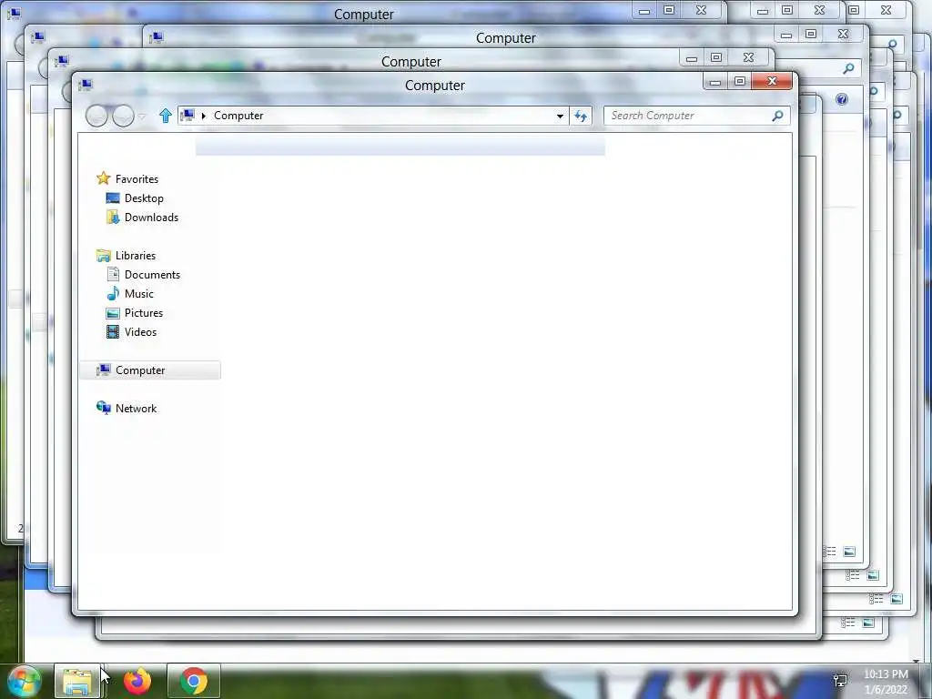
Task: Open the clock showing 10:13 PM
Action: click(886, 682)
